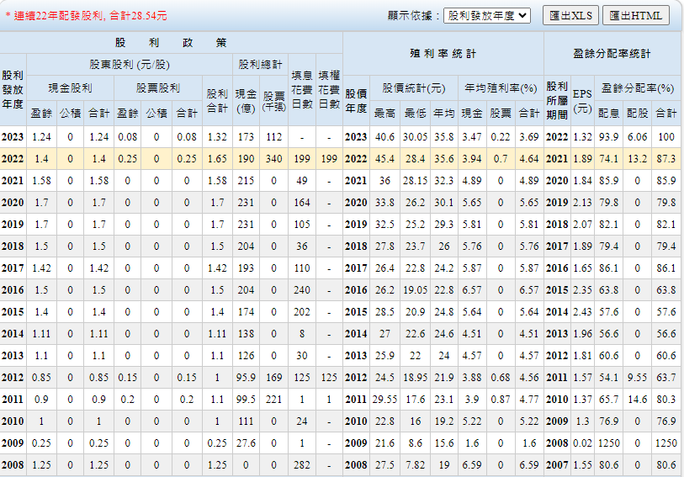
Task: Click the 盈餘分配率(%) column header
Action: [638, 87]
